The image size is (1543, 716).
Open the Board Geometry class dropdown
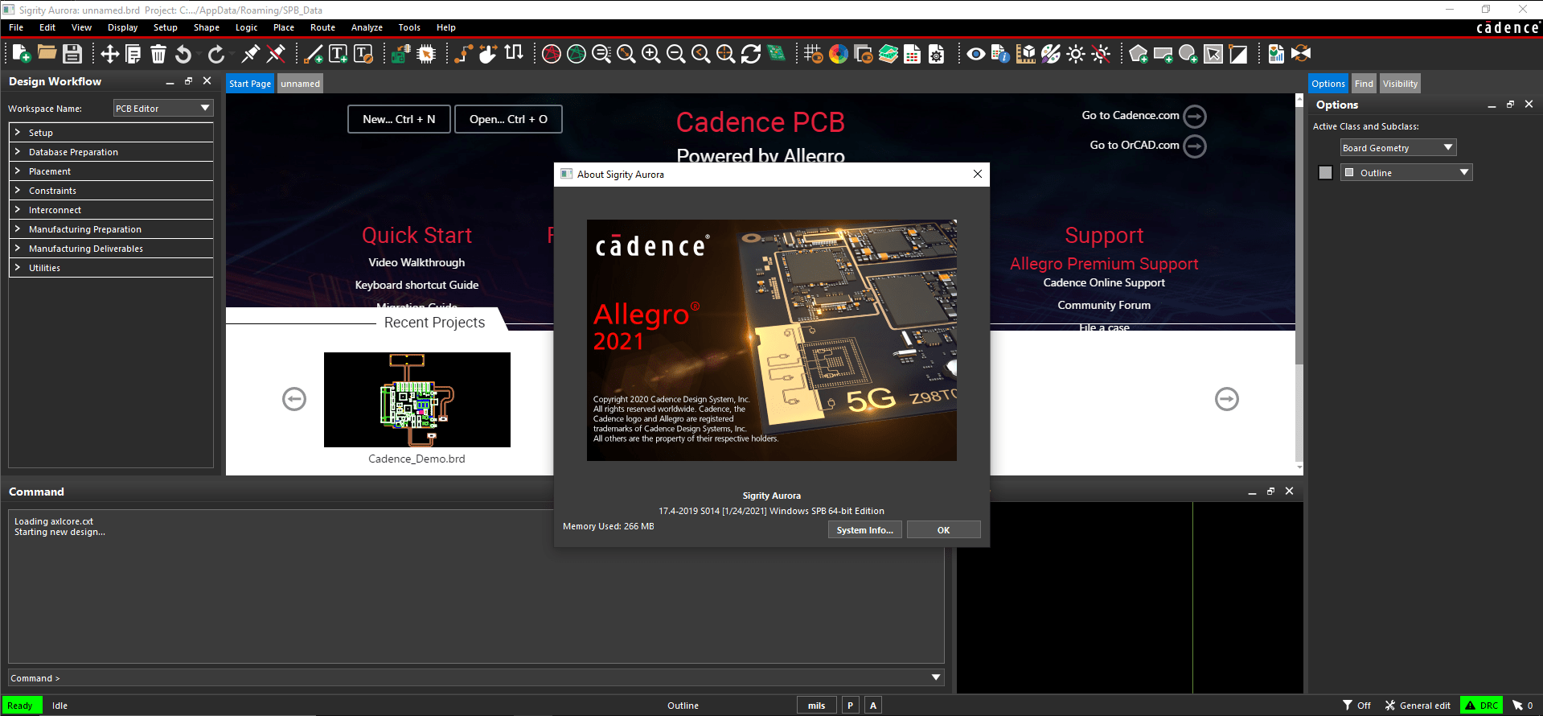1397,148
